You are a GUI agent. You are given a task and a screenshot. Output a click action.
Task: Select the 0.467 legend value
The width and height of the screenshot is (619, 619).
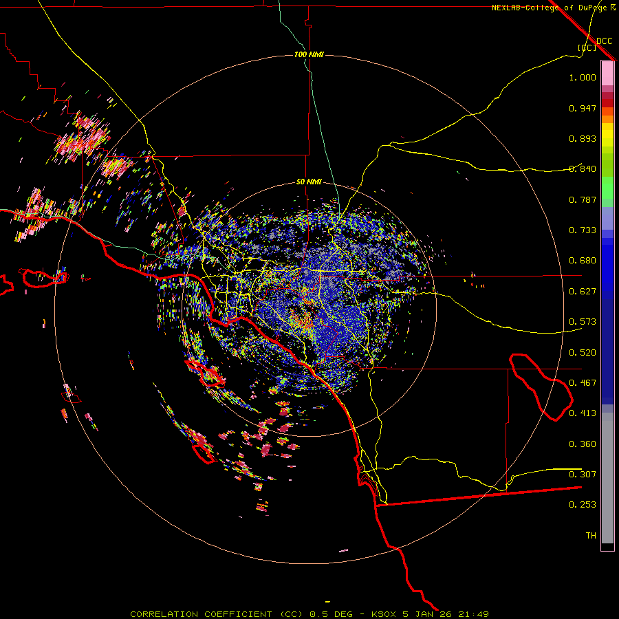[x=583, y=383]
